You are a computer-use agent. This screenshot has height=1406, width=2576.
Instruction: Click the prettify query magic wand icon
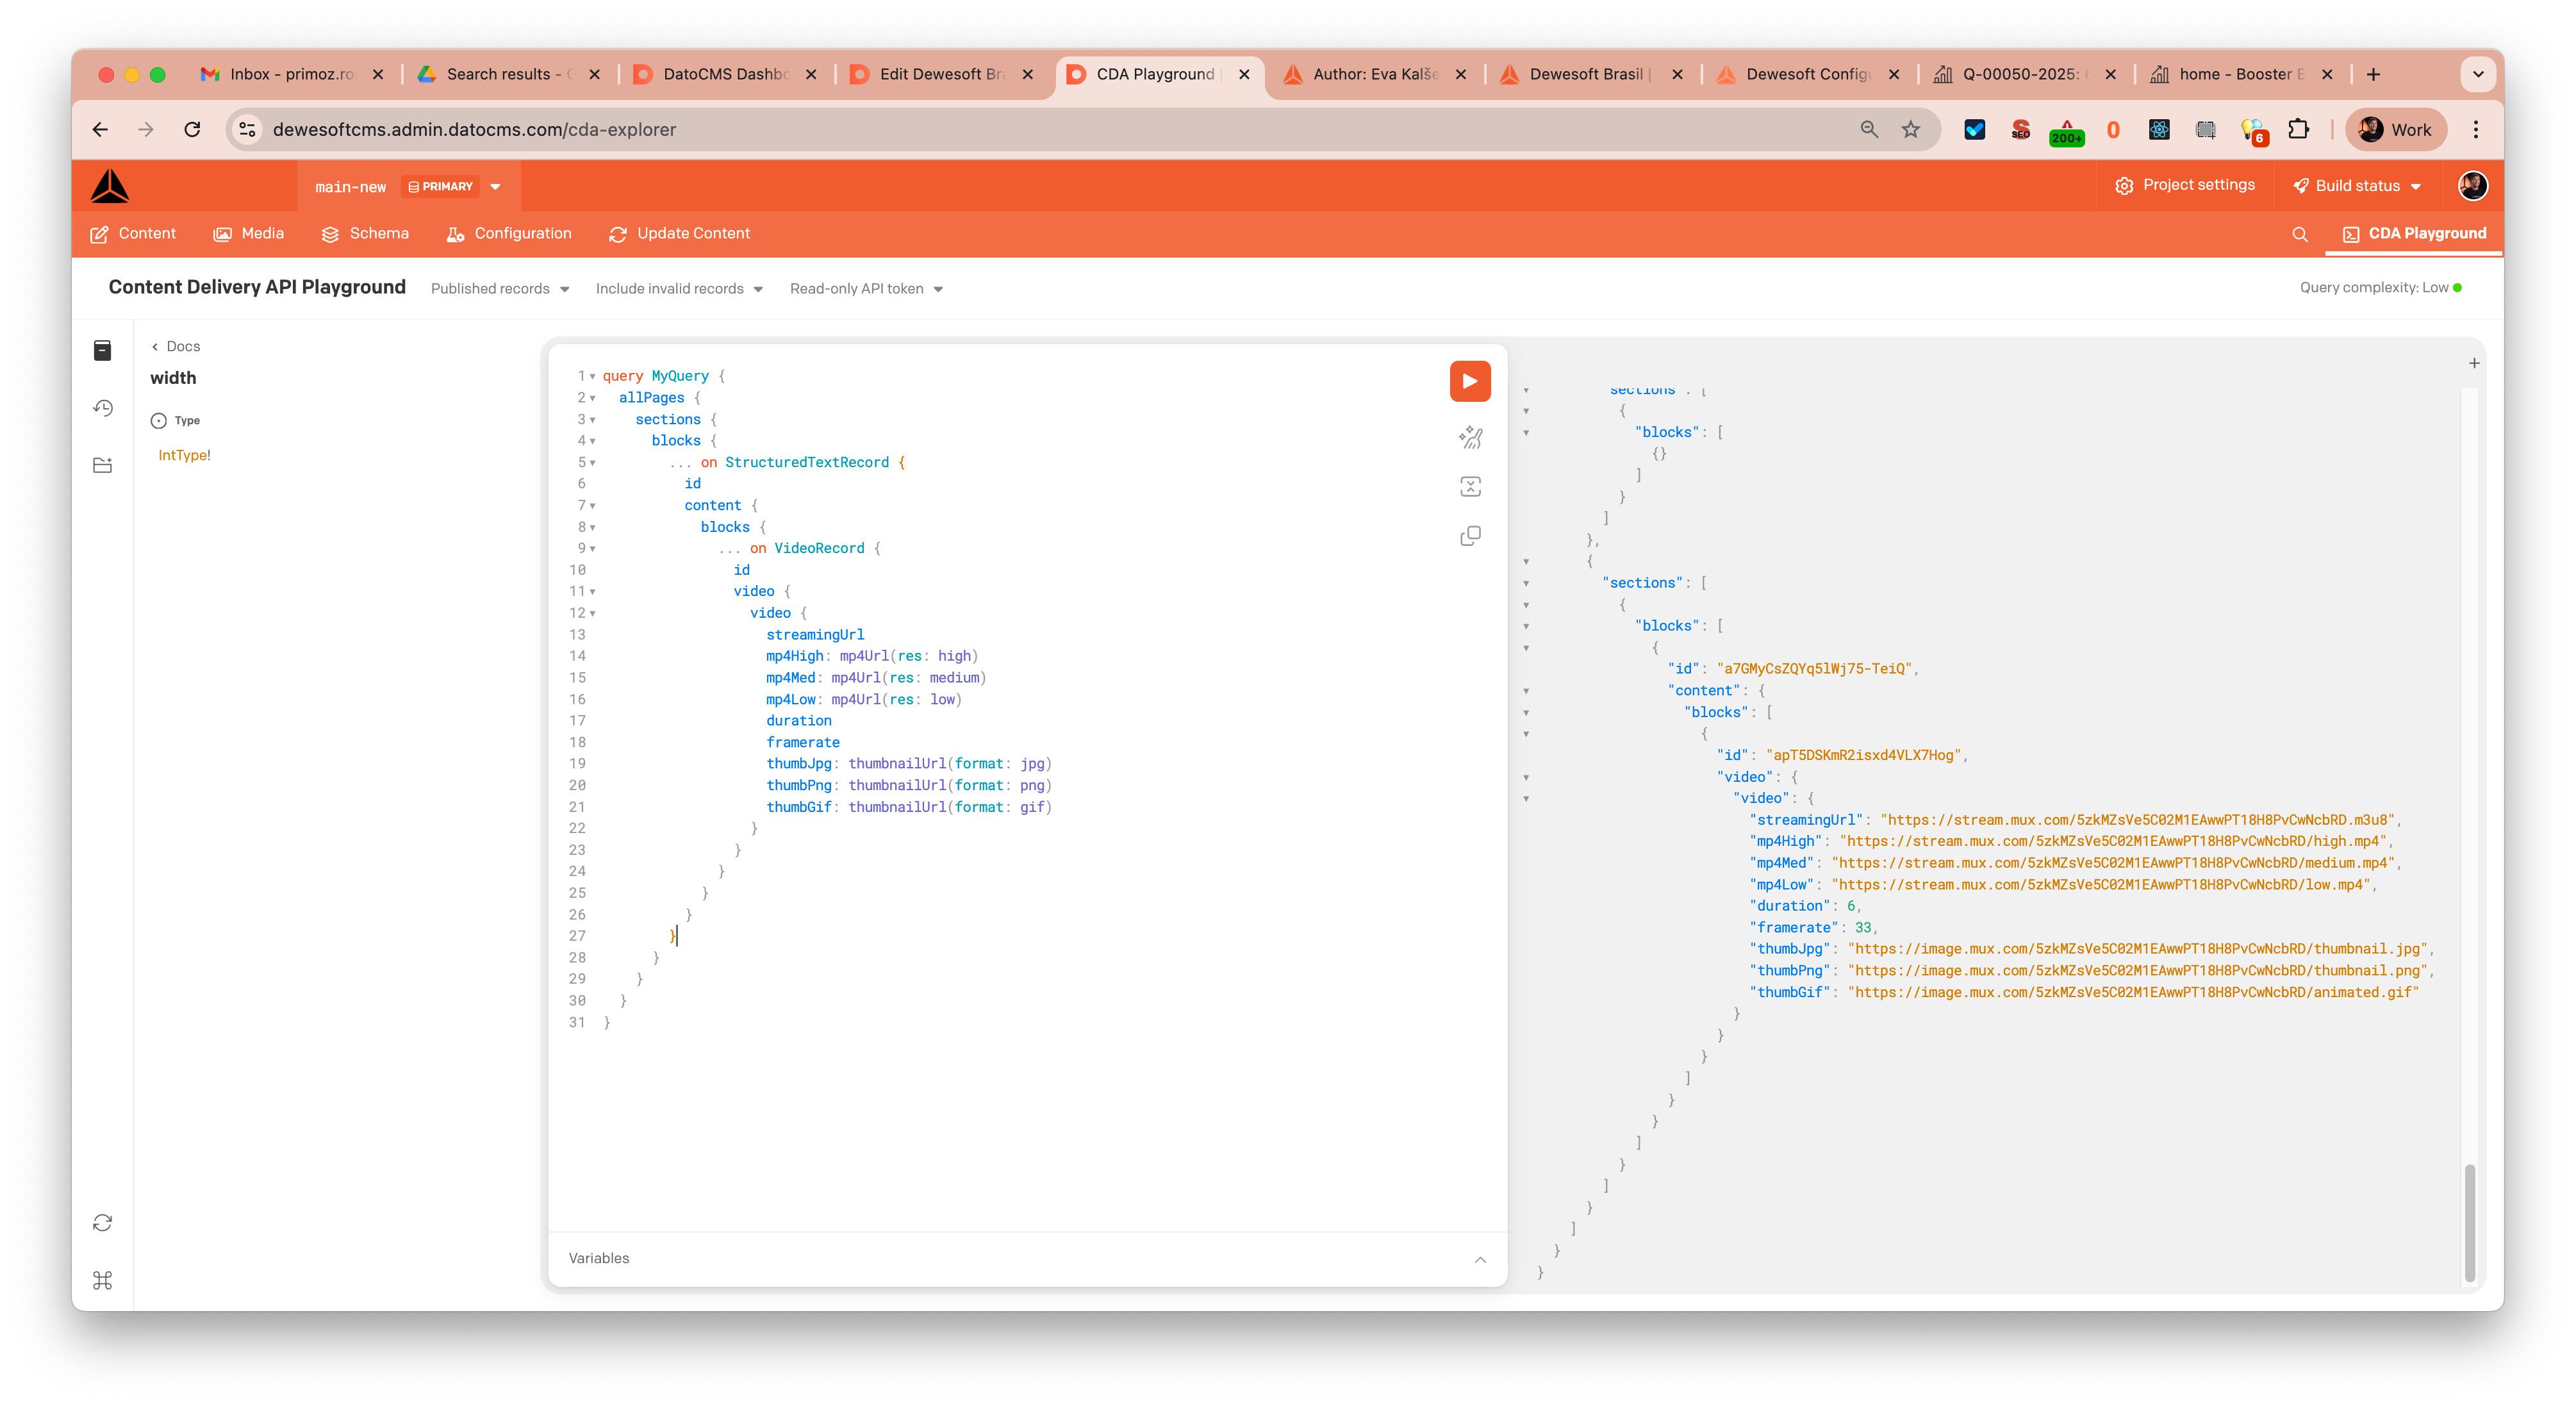click(x=1469, y=437)
